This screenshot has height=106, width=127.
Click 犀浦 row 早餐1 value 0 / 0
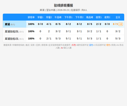pos(40,24)
